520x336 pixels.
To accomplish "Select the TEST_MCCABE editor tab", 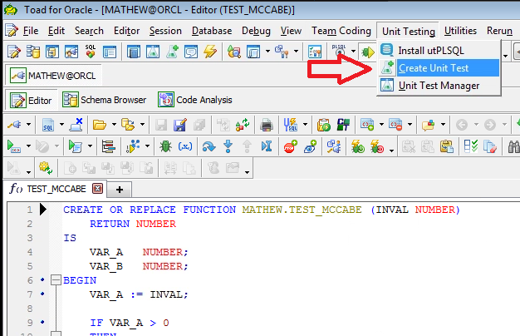I will pos(56,189).
